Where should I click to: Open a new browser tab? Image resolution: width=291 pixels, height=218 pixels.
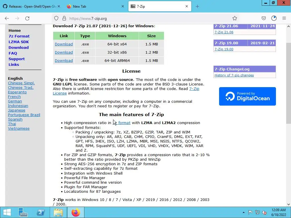[x=197, y=7]
